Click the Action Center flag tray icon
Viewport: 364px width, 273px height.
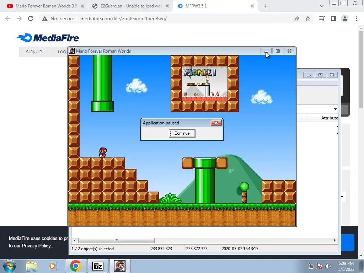pyautogui.click(x=320, y=266)
